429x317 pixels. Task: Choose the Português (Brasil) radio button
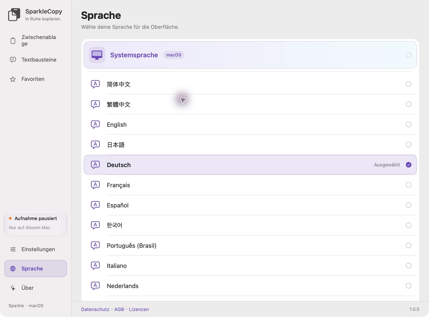(x=408, y=245)
